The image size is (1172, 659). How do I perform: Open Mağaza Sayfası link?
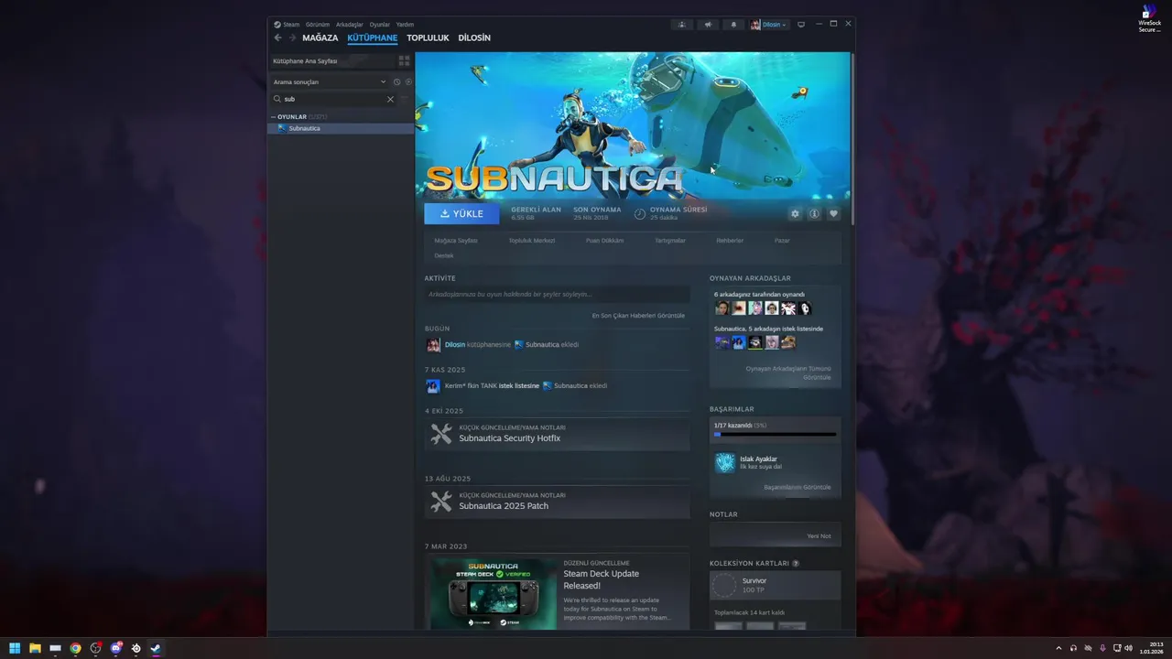(456, 241)
